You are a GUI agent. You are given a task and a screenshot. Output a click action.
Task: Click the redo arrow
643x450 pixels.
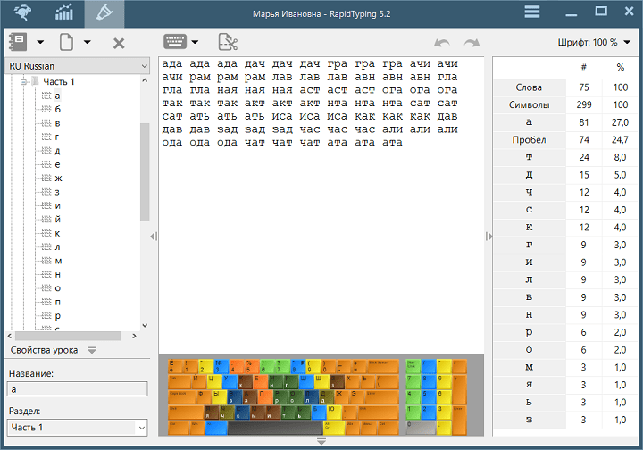point(472,43)
